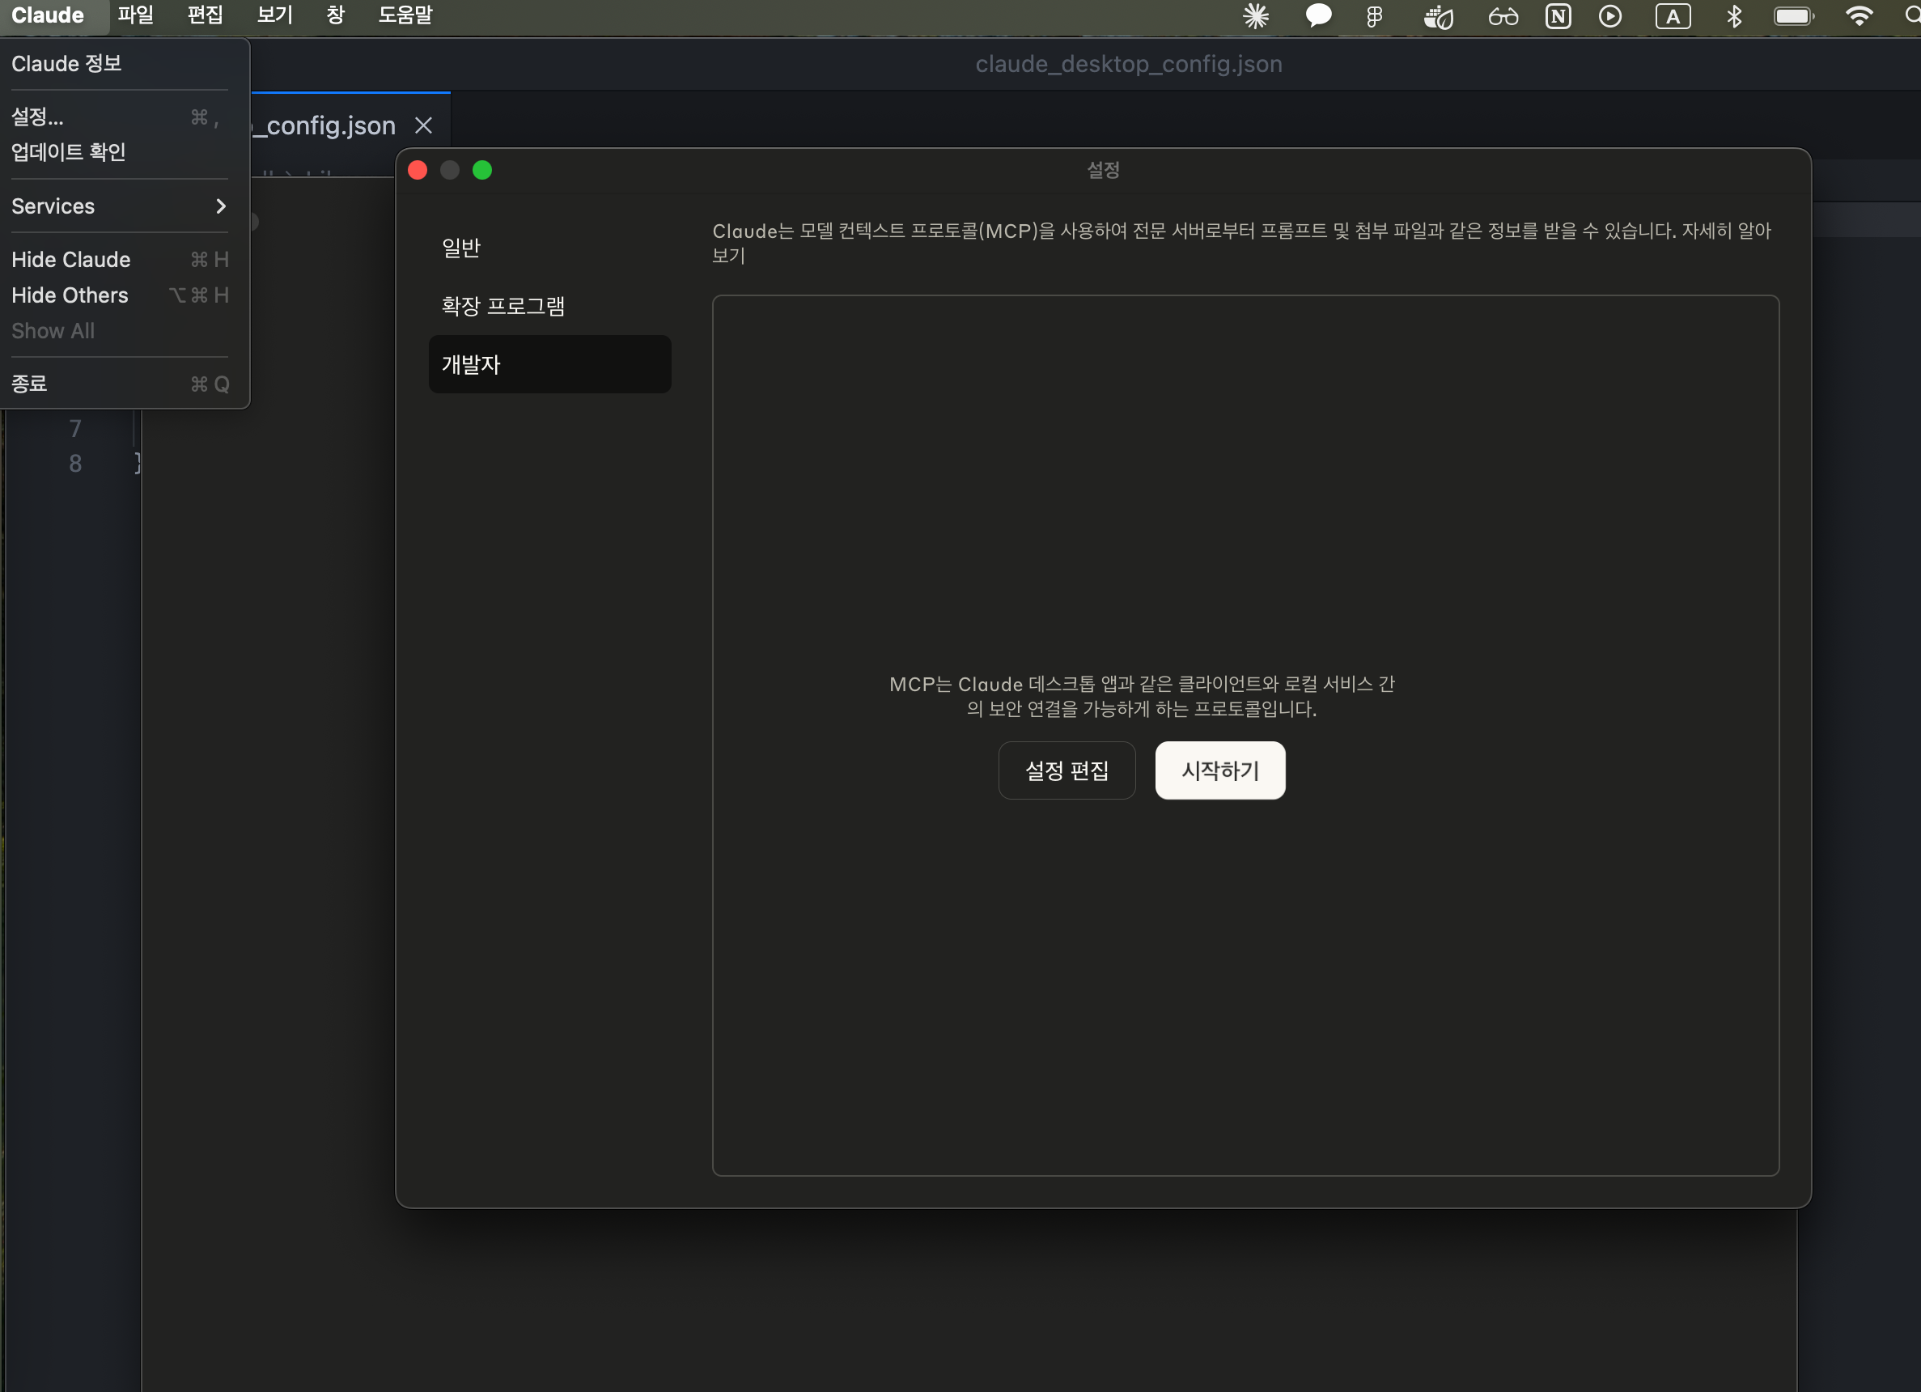Click the Claude starburst menu bar icon
This screenshot has height=1392, width=1921.
click(x=1255, y=16)
